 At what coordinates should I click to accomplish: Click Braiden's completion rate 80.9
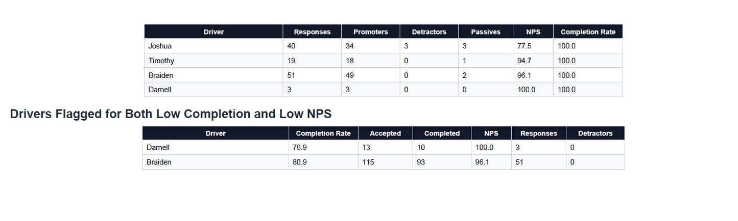300,162
